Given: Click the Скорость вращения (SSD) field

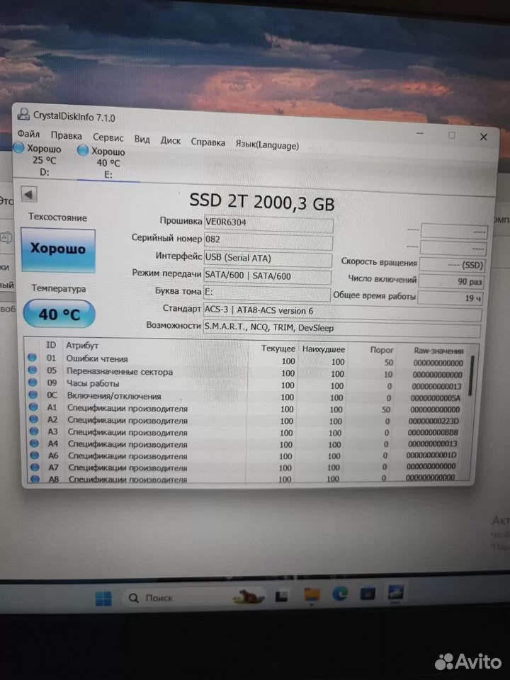Looking at the screenshot, I should pyautogui.click(x=452, y=264).
